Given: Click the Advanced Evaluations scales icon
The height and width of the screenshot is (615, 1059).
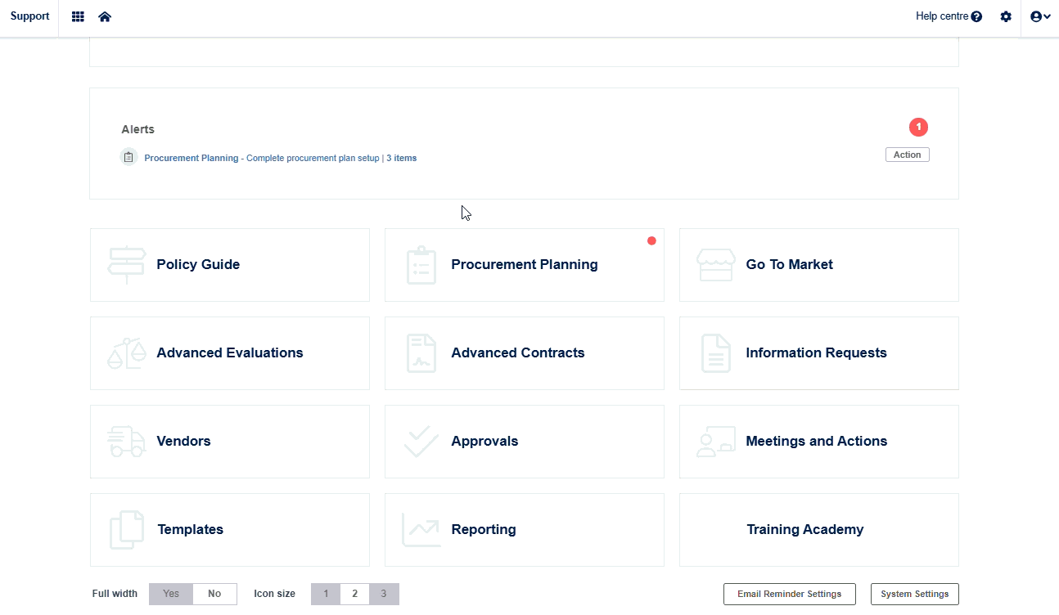Looking at the screenshot, I should click(127, 353).
